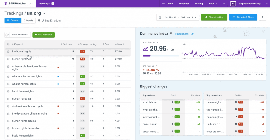Click the external link icon beside Read more
The height and width of the screenshot is (140, 270).
coord(192,34)
